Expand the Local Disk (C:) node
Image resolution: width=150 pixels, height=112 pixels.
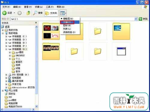(6, 36)
